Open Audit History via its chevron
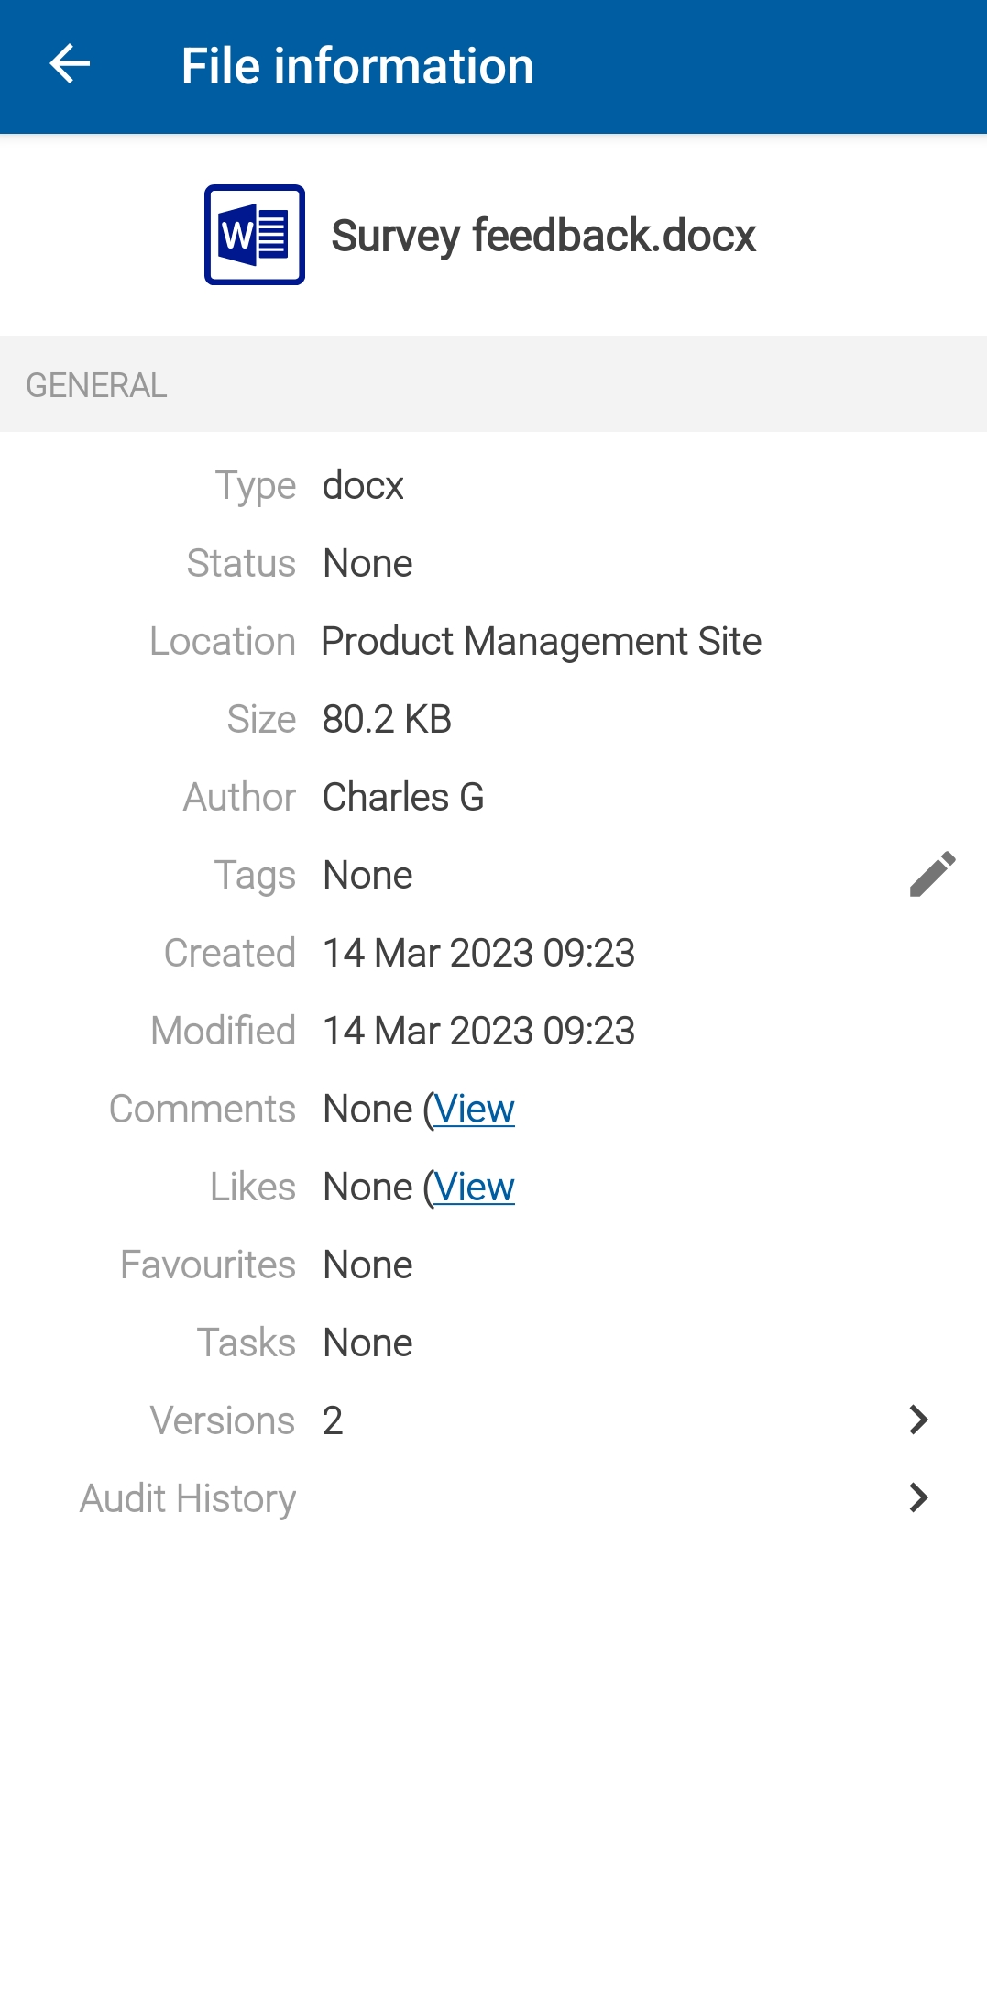Viewport: 987px width, 2011px height. [918, 1497]
